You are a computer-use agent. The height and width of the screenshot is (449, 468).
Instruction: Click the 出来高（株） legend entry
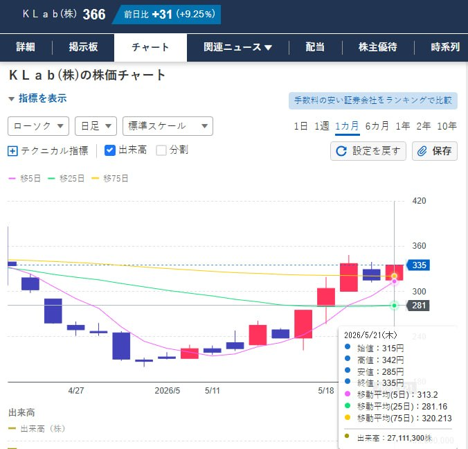pyautogui.click(x=37, y=429)
